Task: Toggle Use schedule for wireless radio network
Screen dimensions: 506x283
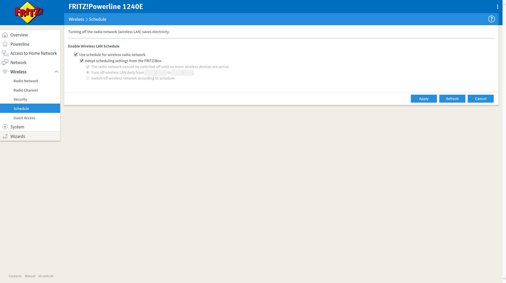Action: [x=76, y=55]
